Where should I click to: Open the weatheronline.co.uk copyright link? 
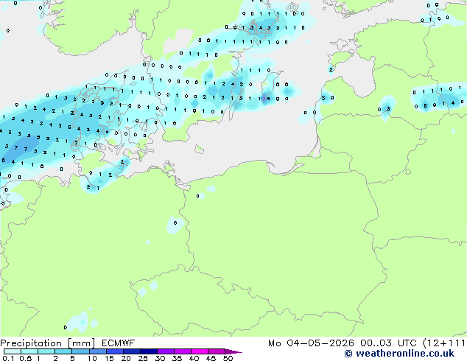tap(399, 354)
